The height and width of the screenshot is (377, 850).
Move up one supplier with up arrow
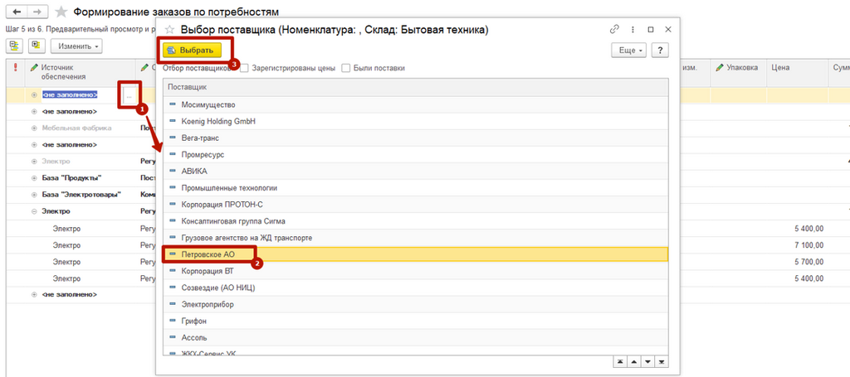633,361
